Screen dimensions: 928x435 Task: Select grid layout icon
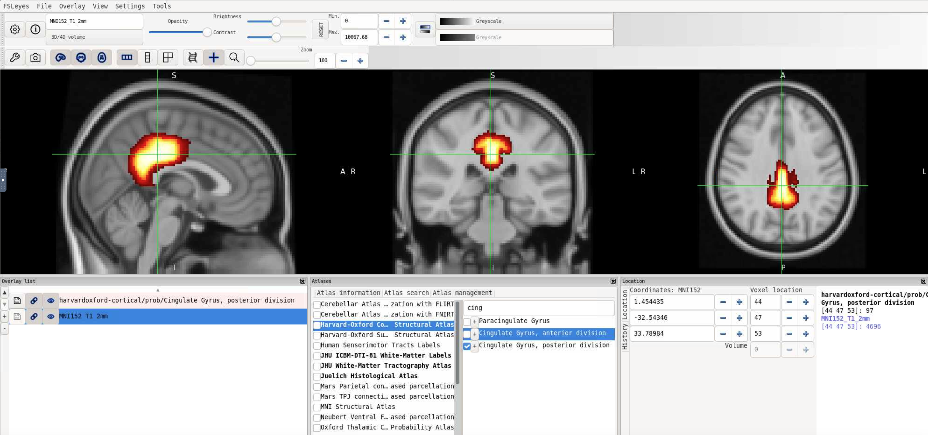tap(168, 58)
